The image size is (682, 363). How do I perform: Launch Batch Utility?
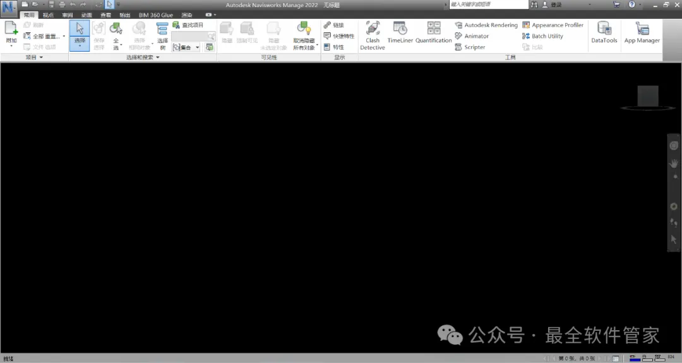pyautogui.click(x=543, y=36)
